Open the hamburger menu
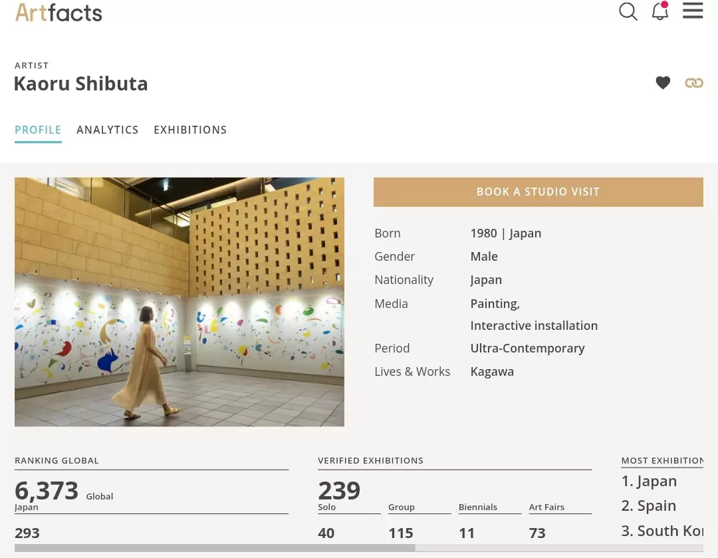This screenshot has height=558, width=718. click(x=692, y=11)
